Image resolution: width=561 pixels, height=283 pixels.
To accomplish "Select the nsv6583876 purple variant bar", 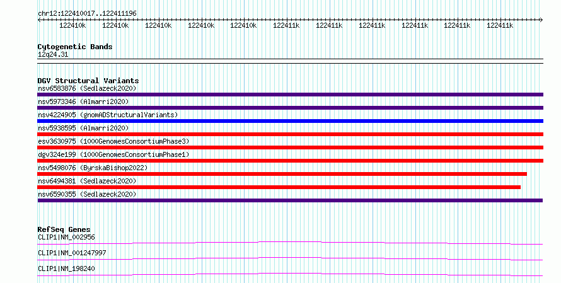I will [x=290, y=95].
